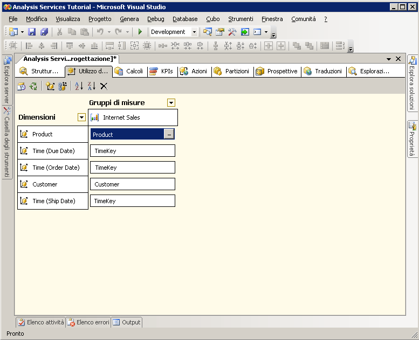This screenshot has height=340, width=419.
Task: Open the active documents list dropdown arrow
Action: click(x=389, y=59)
